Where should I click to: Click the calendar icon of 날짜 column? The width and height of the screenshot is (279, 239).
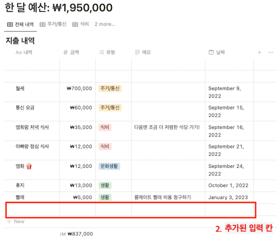(211, 53)
